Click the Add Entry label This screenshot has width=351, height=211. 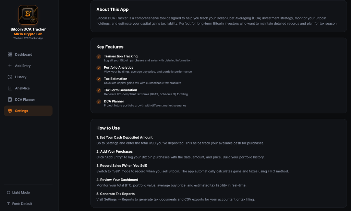(x=23, y=66)
